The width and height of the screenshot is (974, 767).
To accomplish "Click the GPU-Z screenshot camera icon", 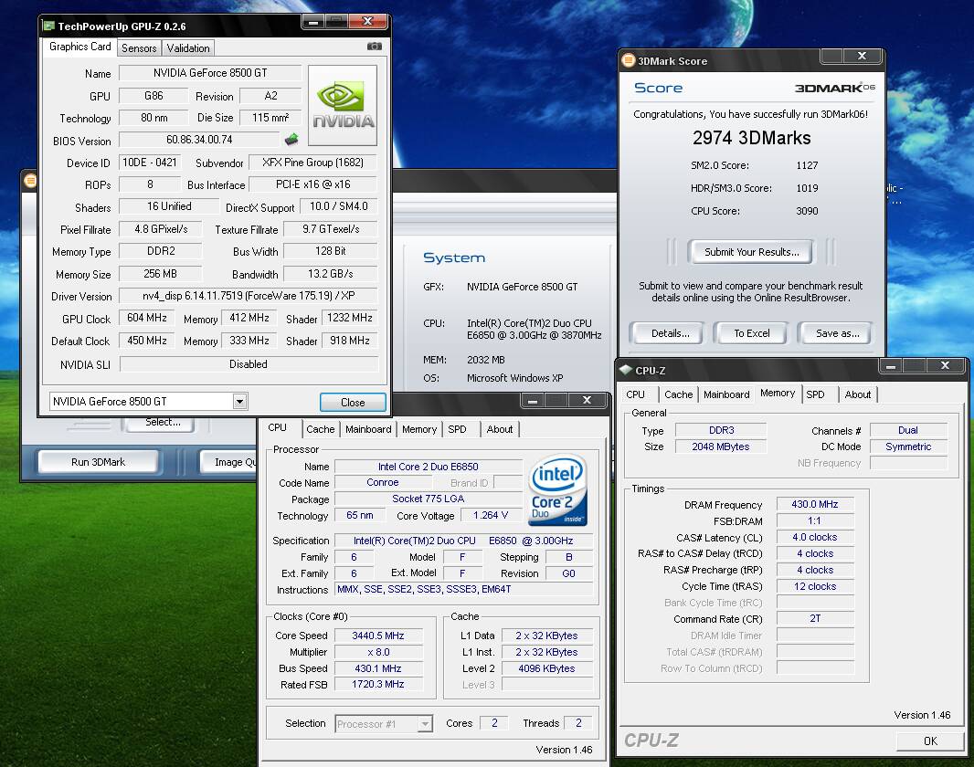I will pyautogui.click(x=375, y=47).
